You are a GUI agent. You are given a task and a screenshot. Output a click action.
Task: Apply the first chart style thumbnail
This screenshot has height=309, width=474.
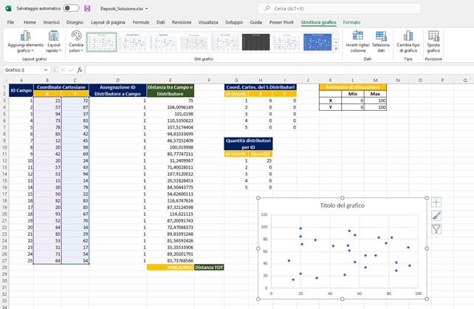click(x=102, y=42)
